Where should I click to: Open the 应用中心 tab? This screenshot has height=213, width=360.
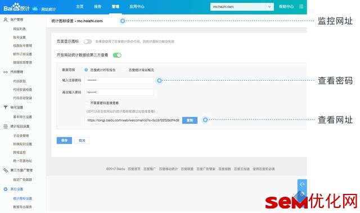[x=137, y=7]
